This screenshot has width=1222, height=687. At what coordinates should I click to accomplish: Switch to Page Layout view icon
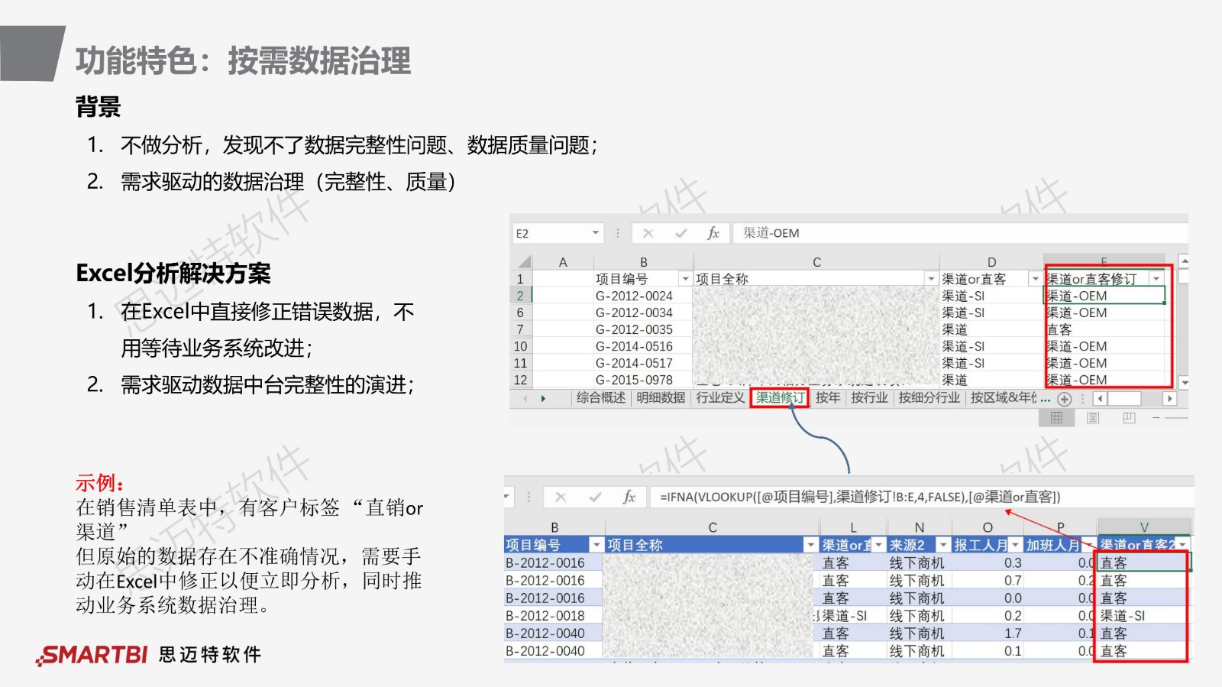point(1093,418)
